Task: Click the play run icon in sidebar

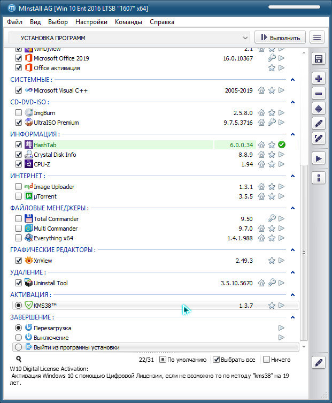Action: (319, 158)
